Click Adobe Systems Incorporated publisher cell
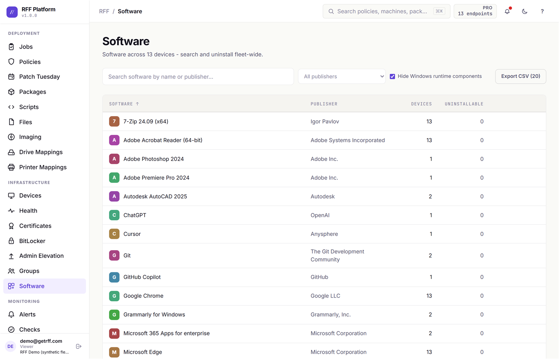 point(348,140)
